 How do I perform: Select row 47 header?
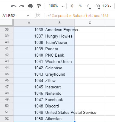7,87
